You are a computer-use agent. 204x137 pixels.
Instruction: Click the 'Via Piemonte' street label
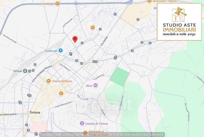(68, 23)
